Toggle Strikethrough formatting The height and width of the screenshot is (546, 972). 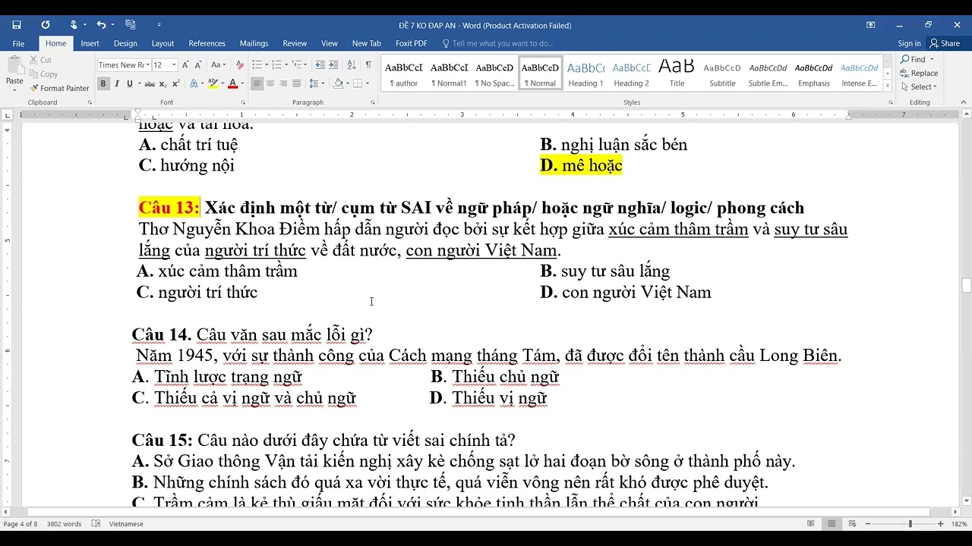(x=150, y=83)
